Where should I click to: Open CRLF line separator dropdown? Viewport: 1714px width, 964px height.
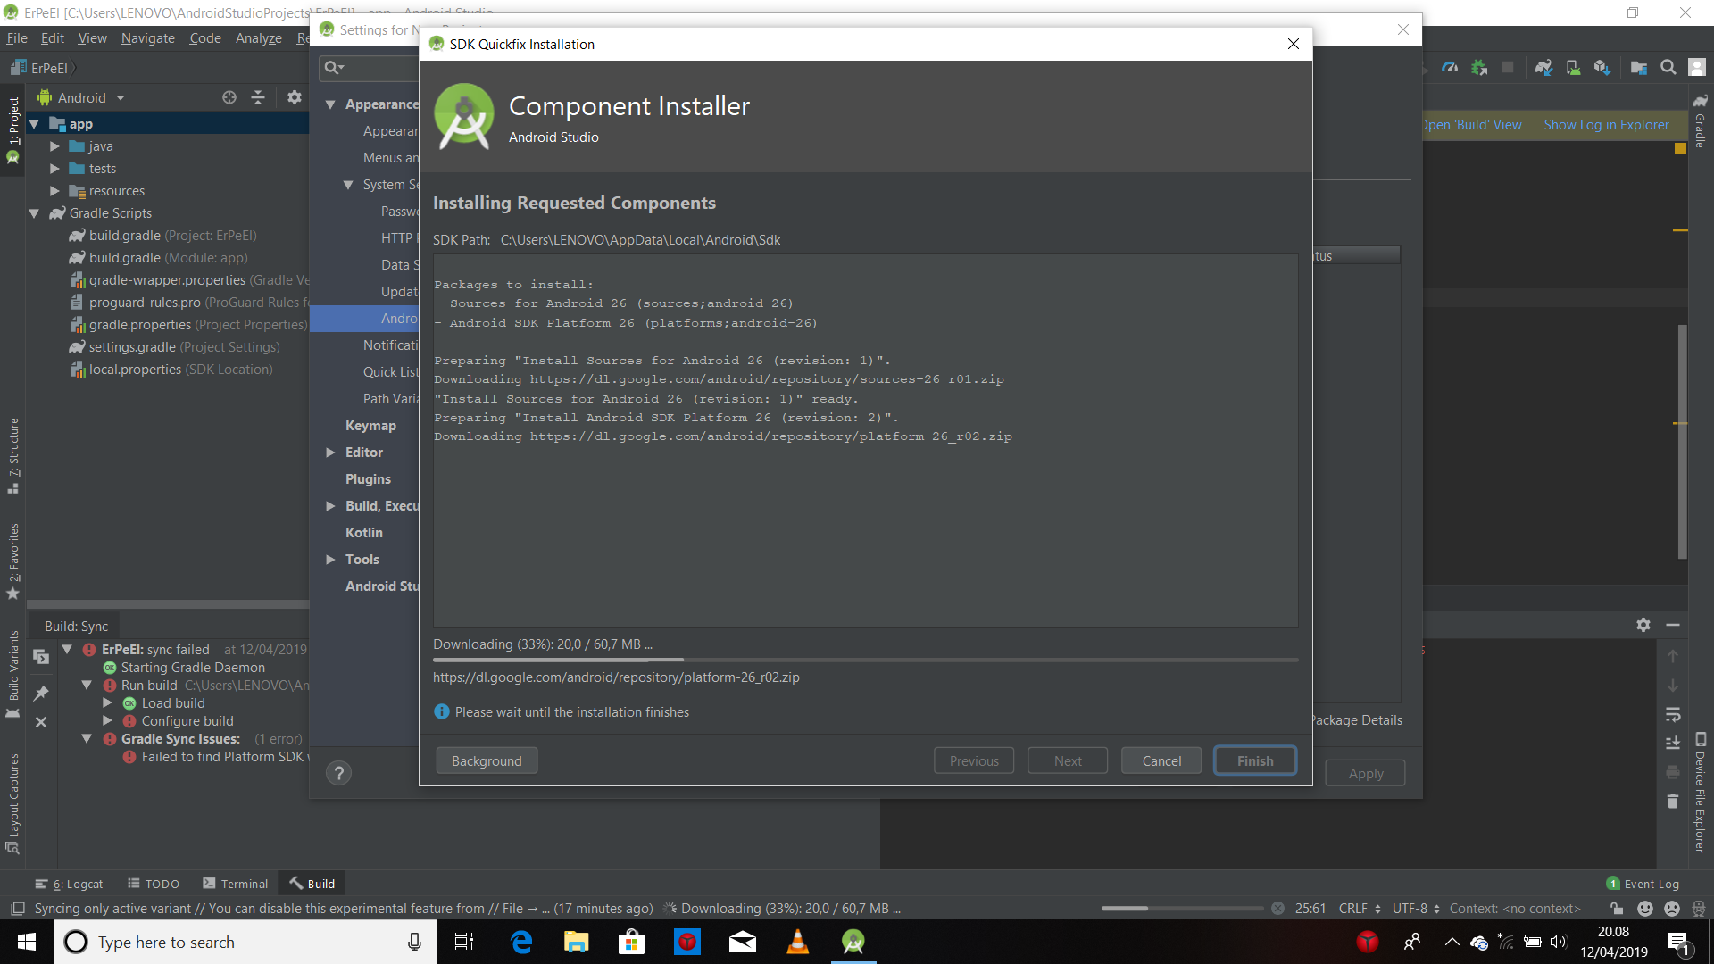pos(1360,909)
